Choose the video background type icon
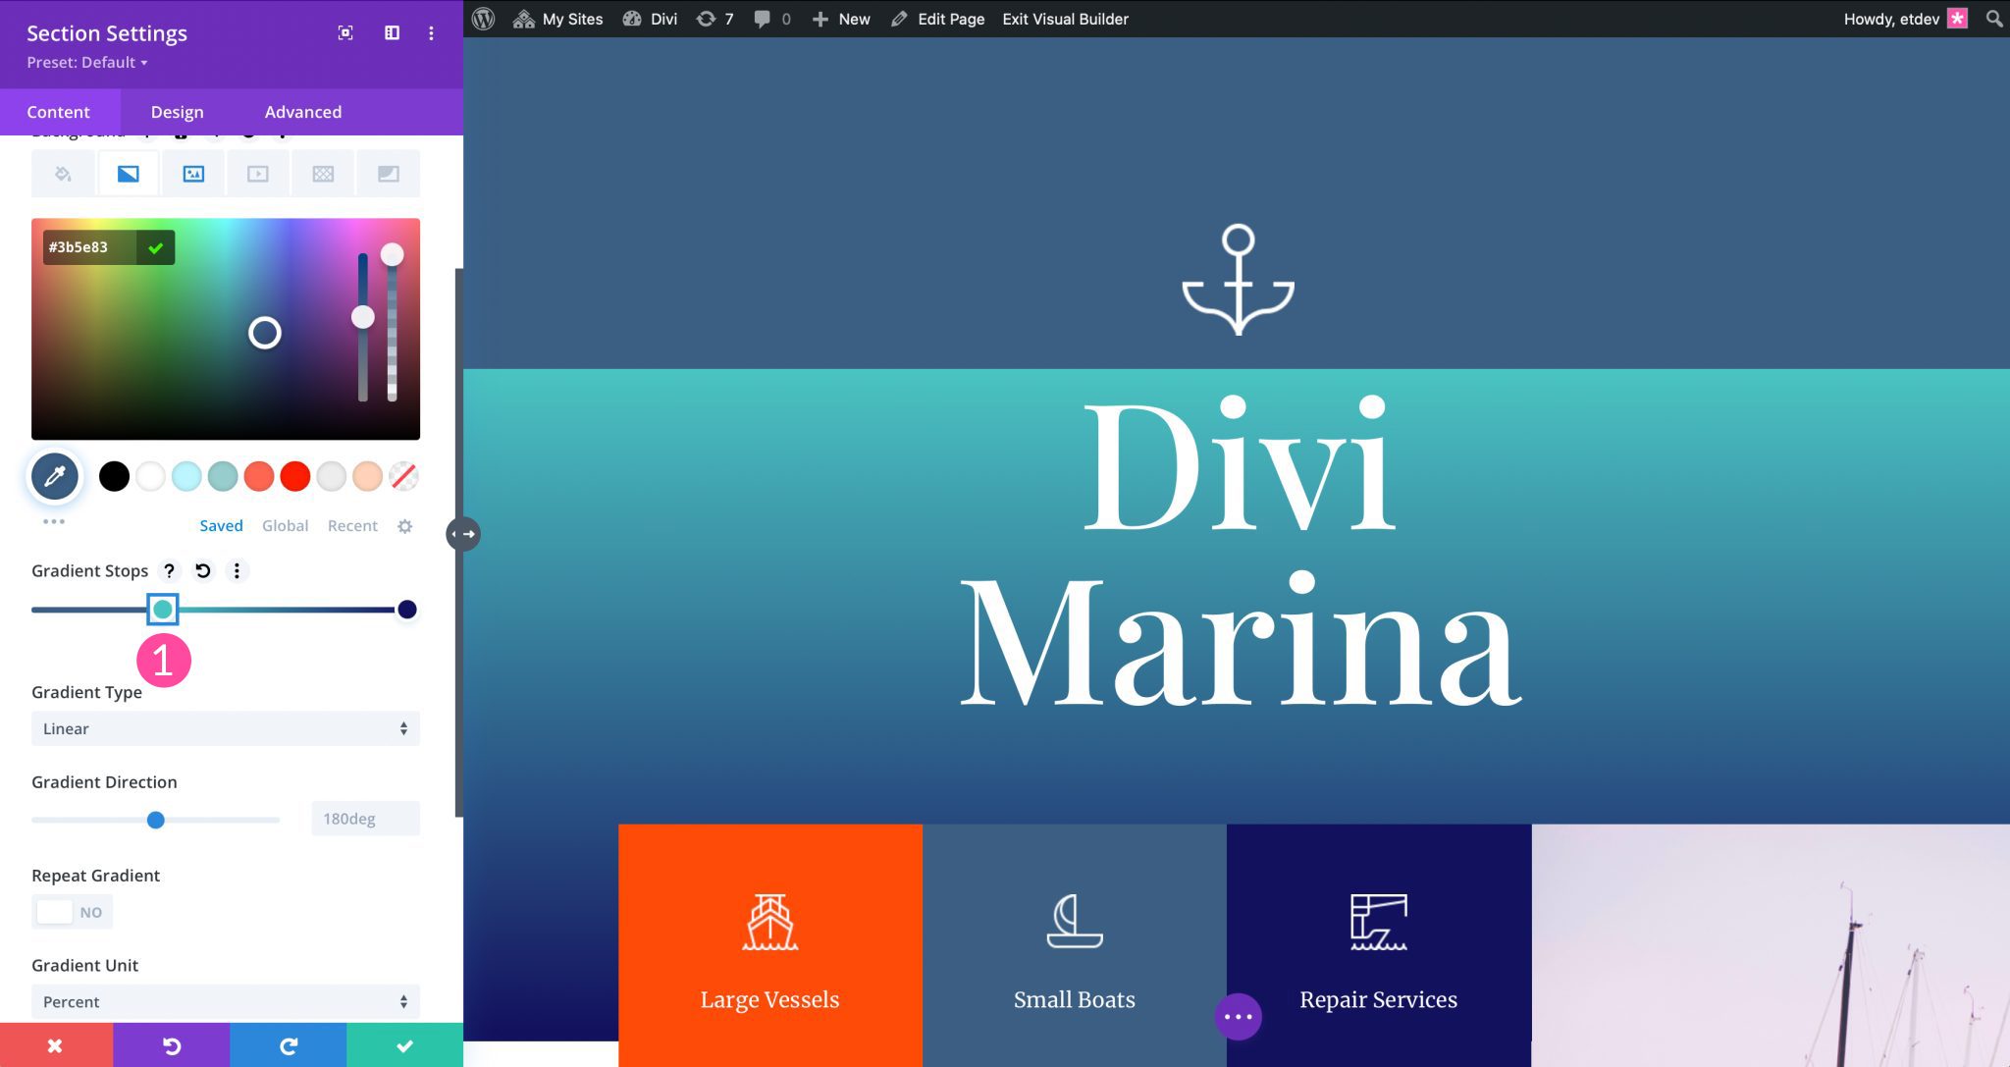The width and height of the screenshot is (2010, 1067). [x=258, y=173]
